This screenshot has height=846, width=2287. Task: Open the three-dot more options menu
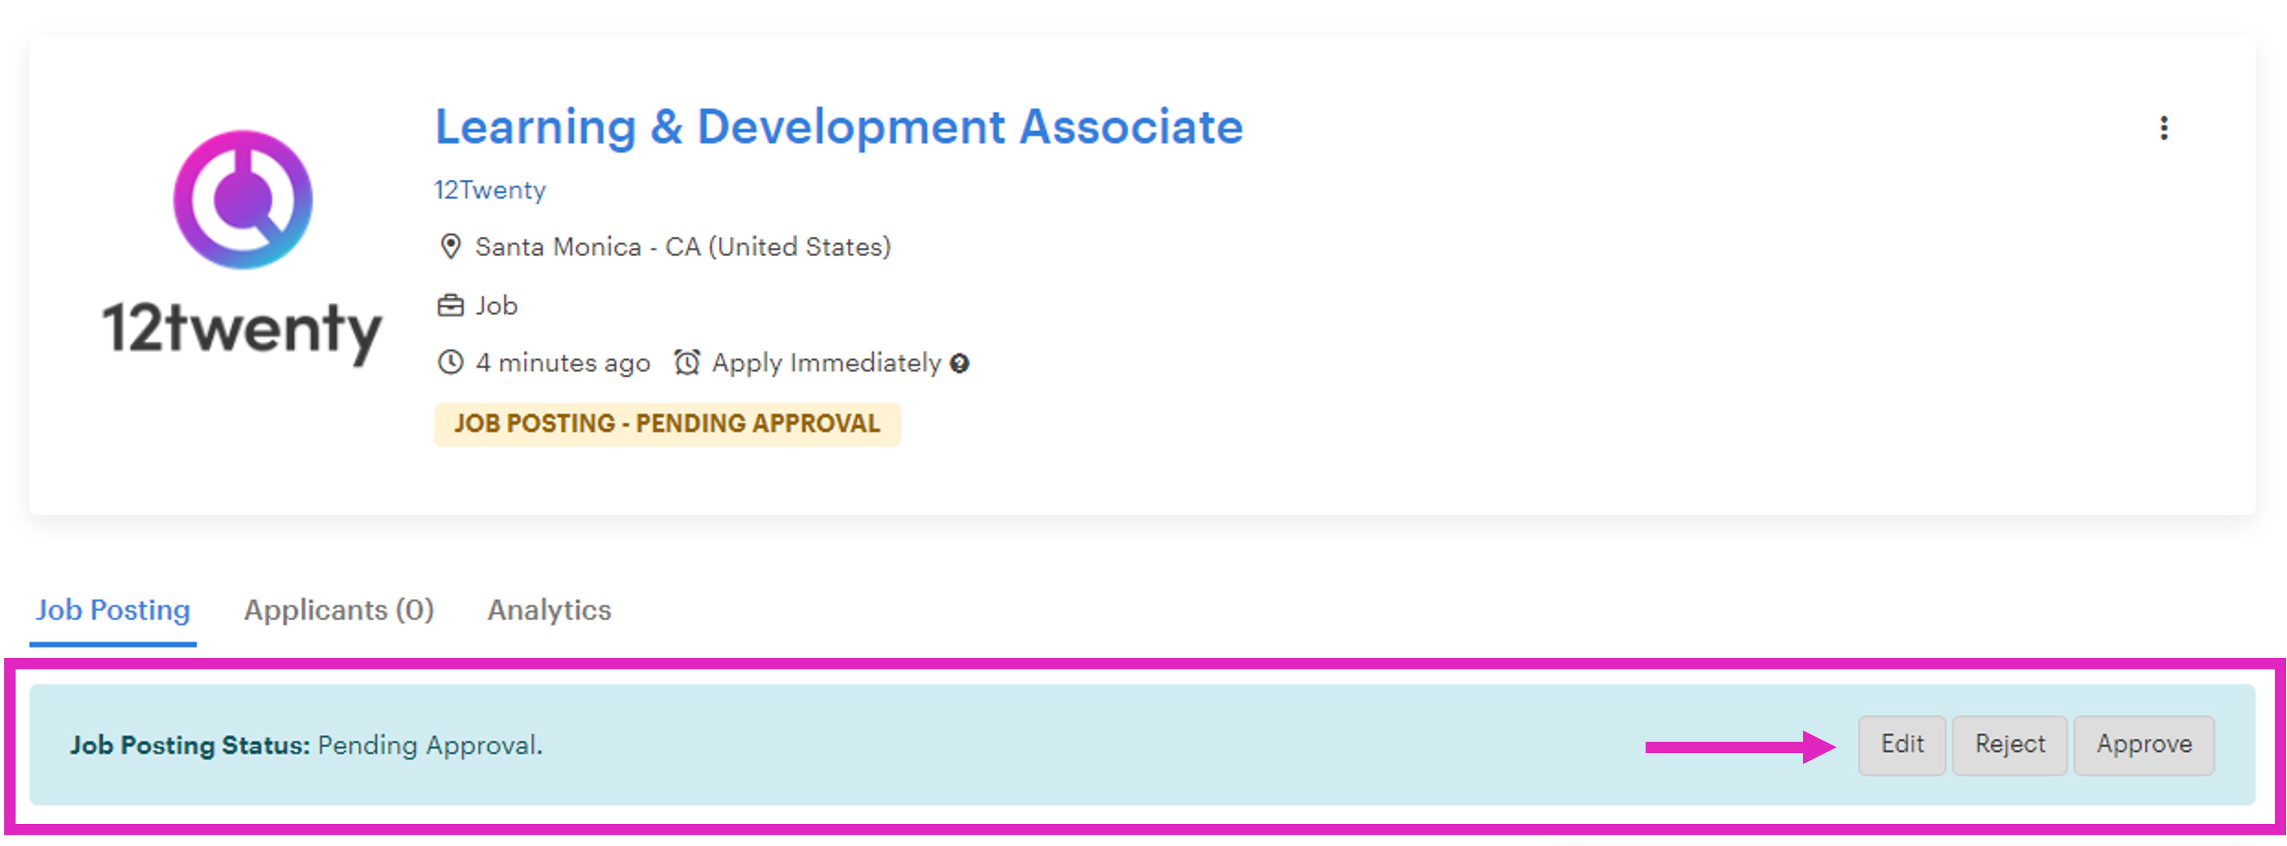(x=2163, y=129)
